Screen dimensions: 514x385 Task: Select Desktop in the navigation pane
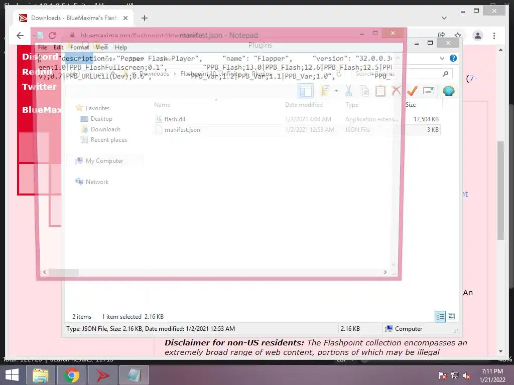[101, 118]
